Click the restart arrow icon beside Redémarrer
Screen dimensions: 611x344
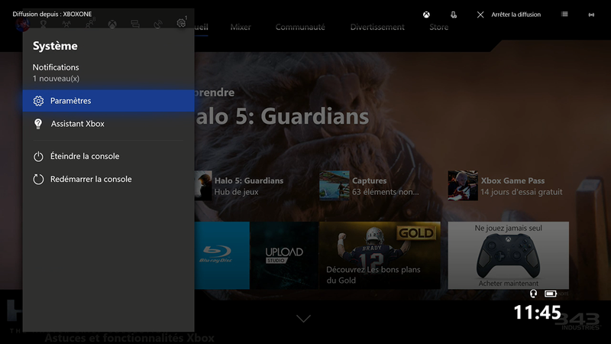38,180
